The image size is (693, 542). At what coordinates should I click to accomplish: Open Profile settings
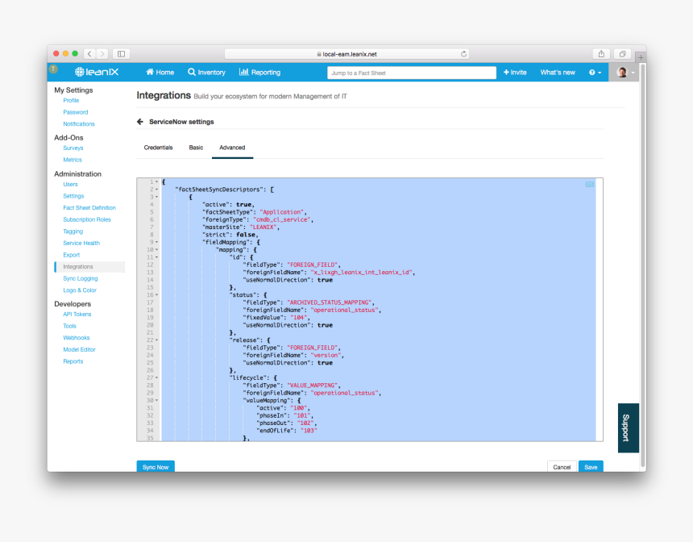pyautogui.click(x=71, y=101)
